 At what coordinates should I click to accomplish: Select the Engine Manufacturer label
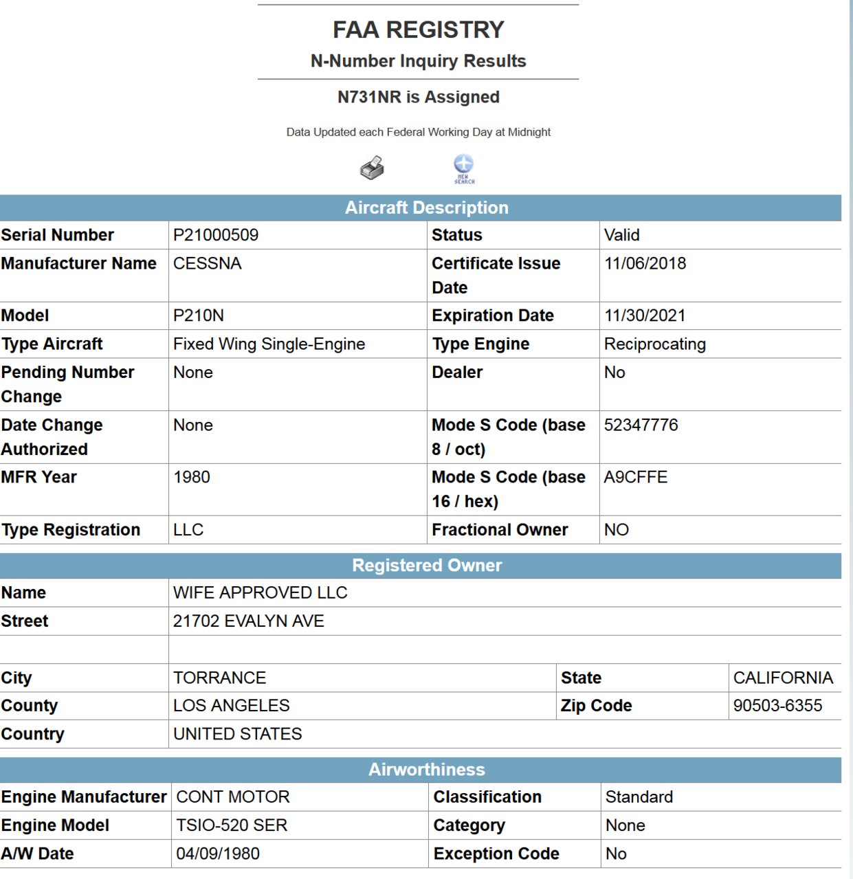click(84, 797)
